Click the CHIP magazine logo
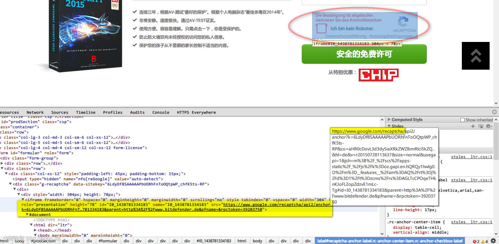This screenshot has width=499, height=244. [379, 75]
